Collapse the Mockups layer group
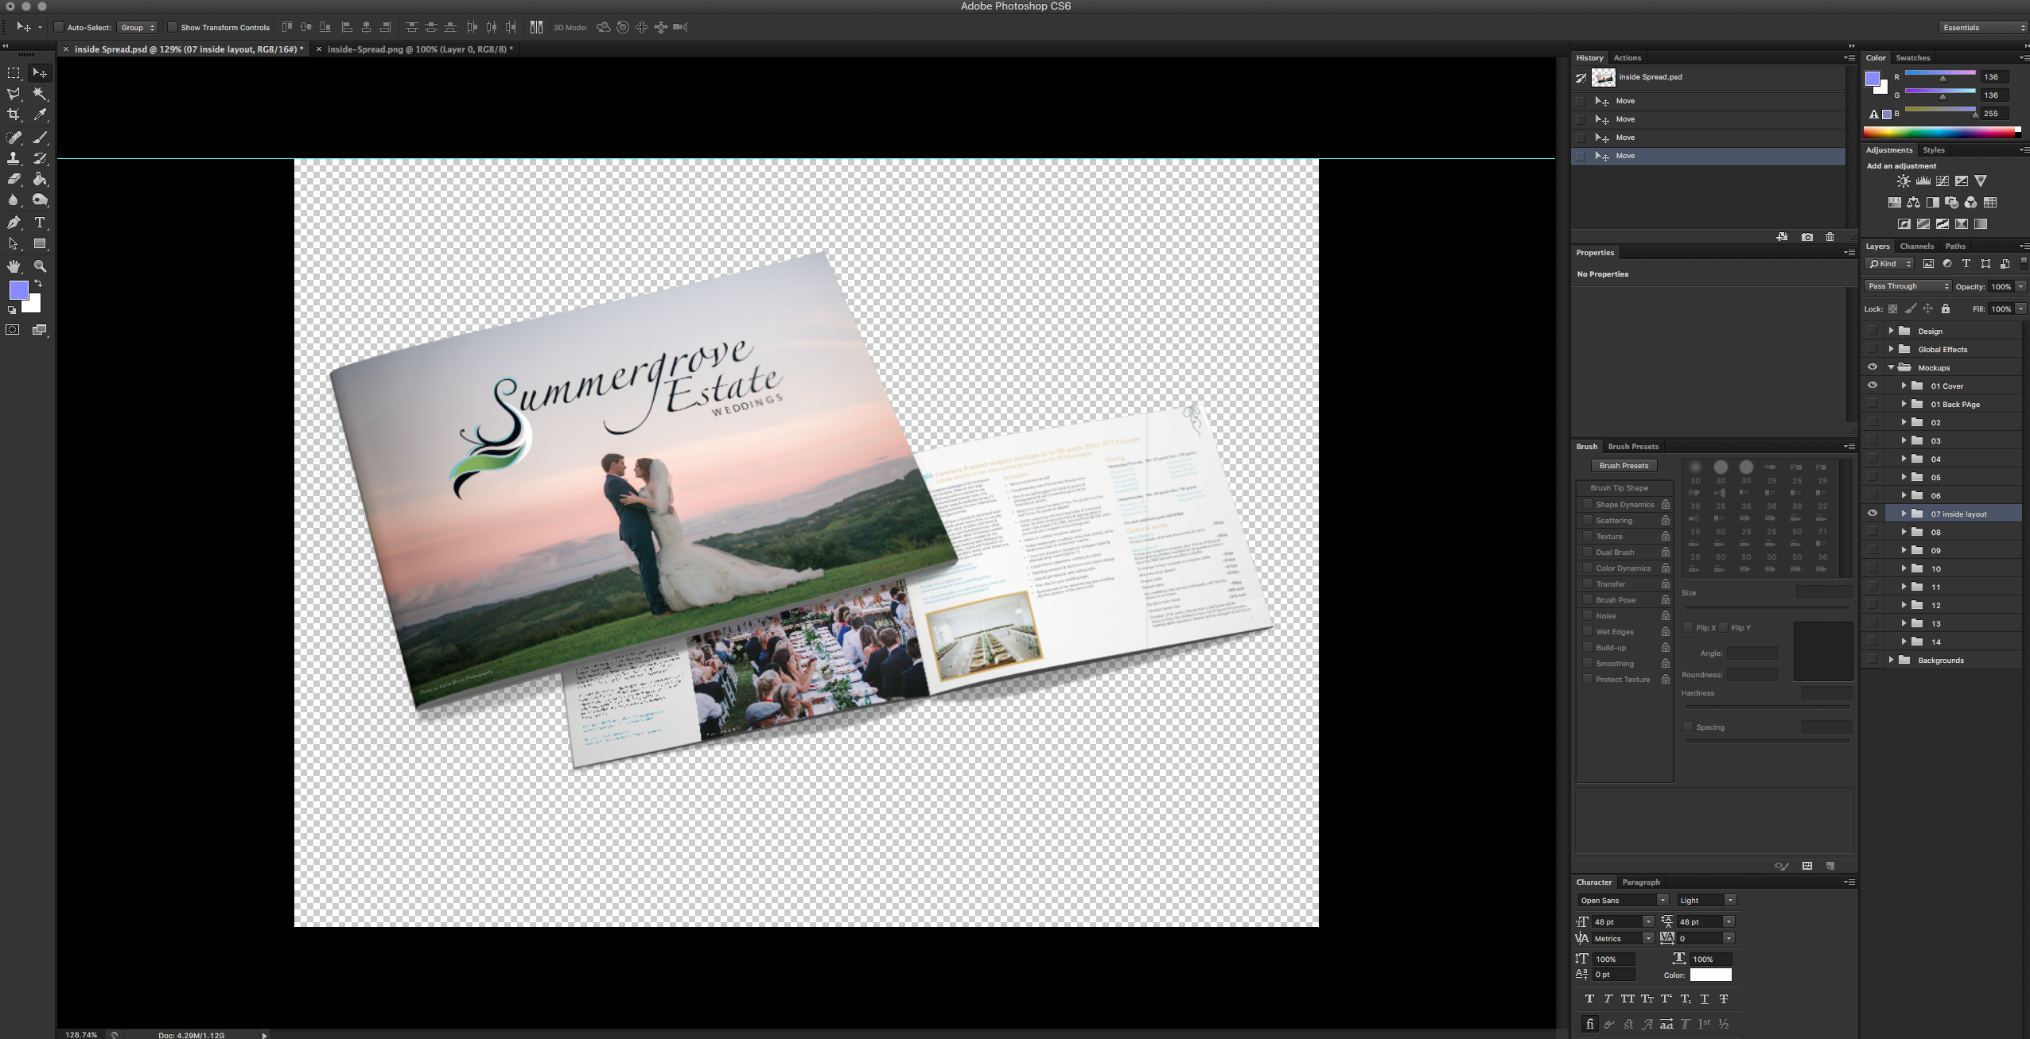 pos(1892,367)
